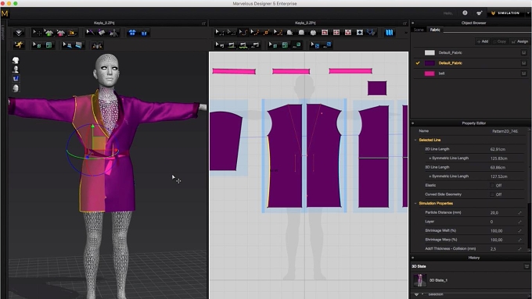Select the Select/Move tool in 3D toolbar
The height and width of the screenshot is (299, 532).
click(x=37, y=33)
